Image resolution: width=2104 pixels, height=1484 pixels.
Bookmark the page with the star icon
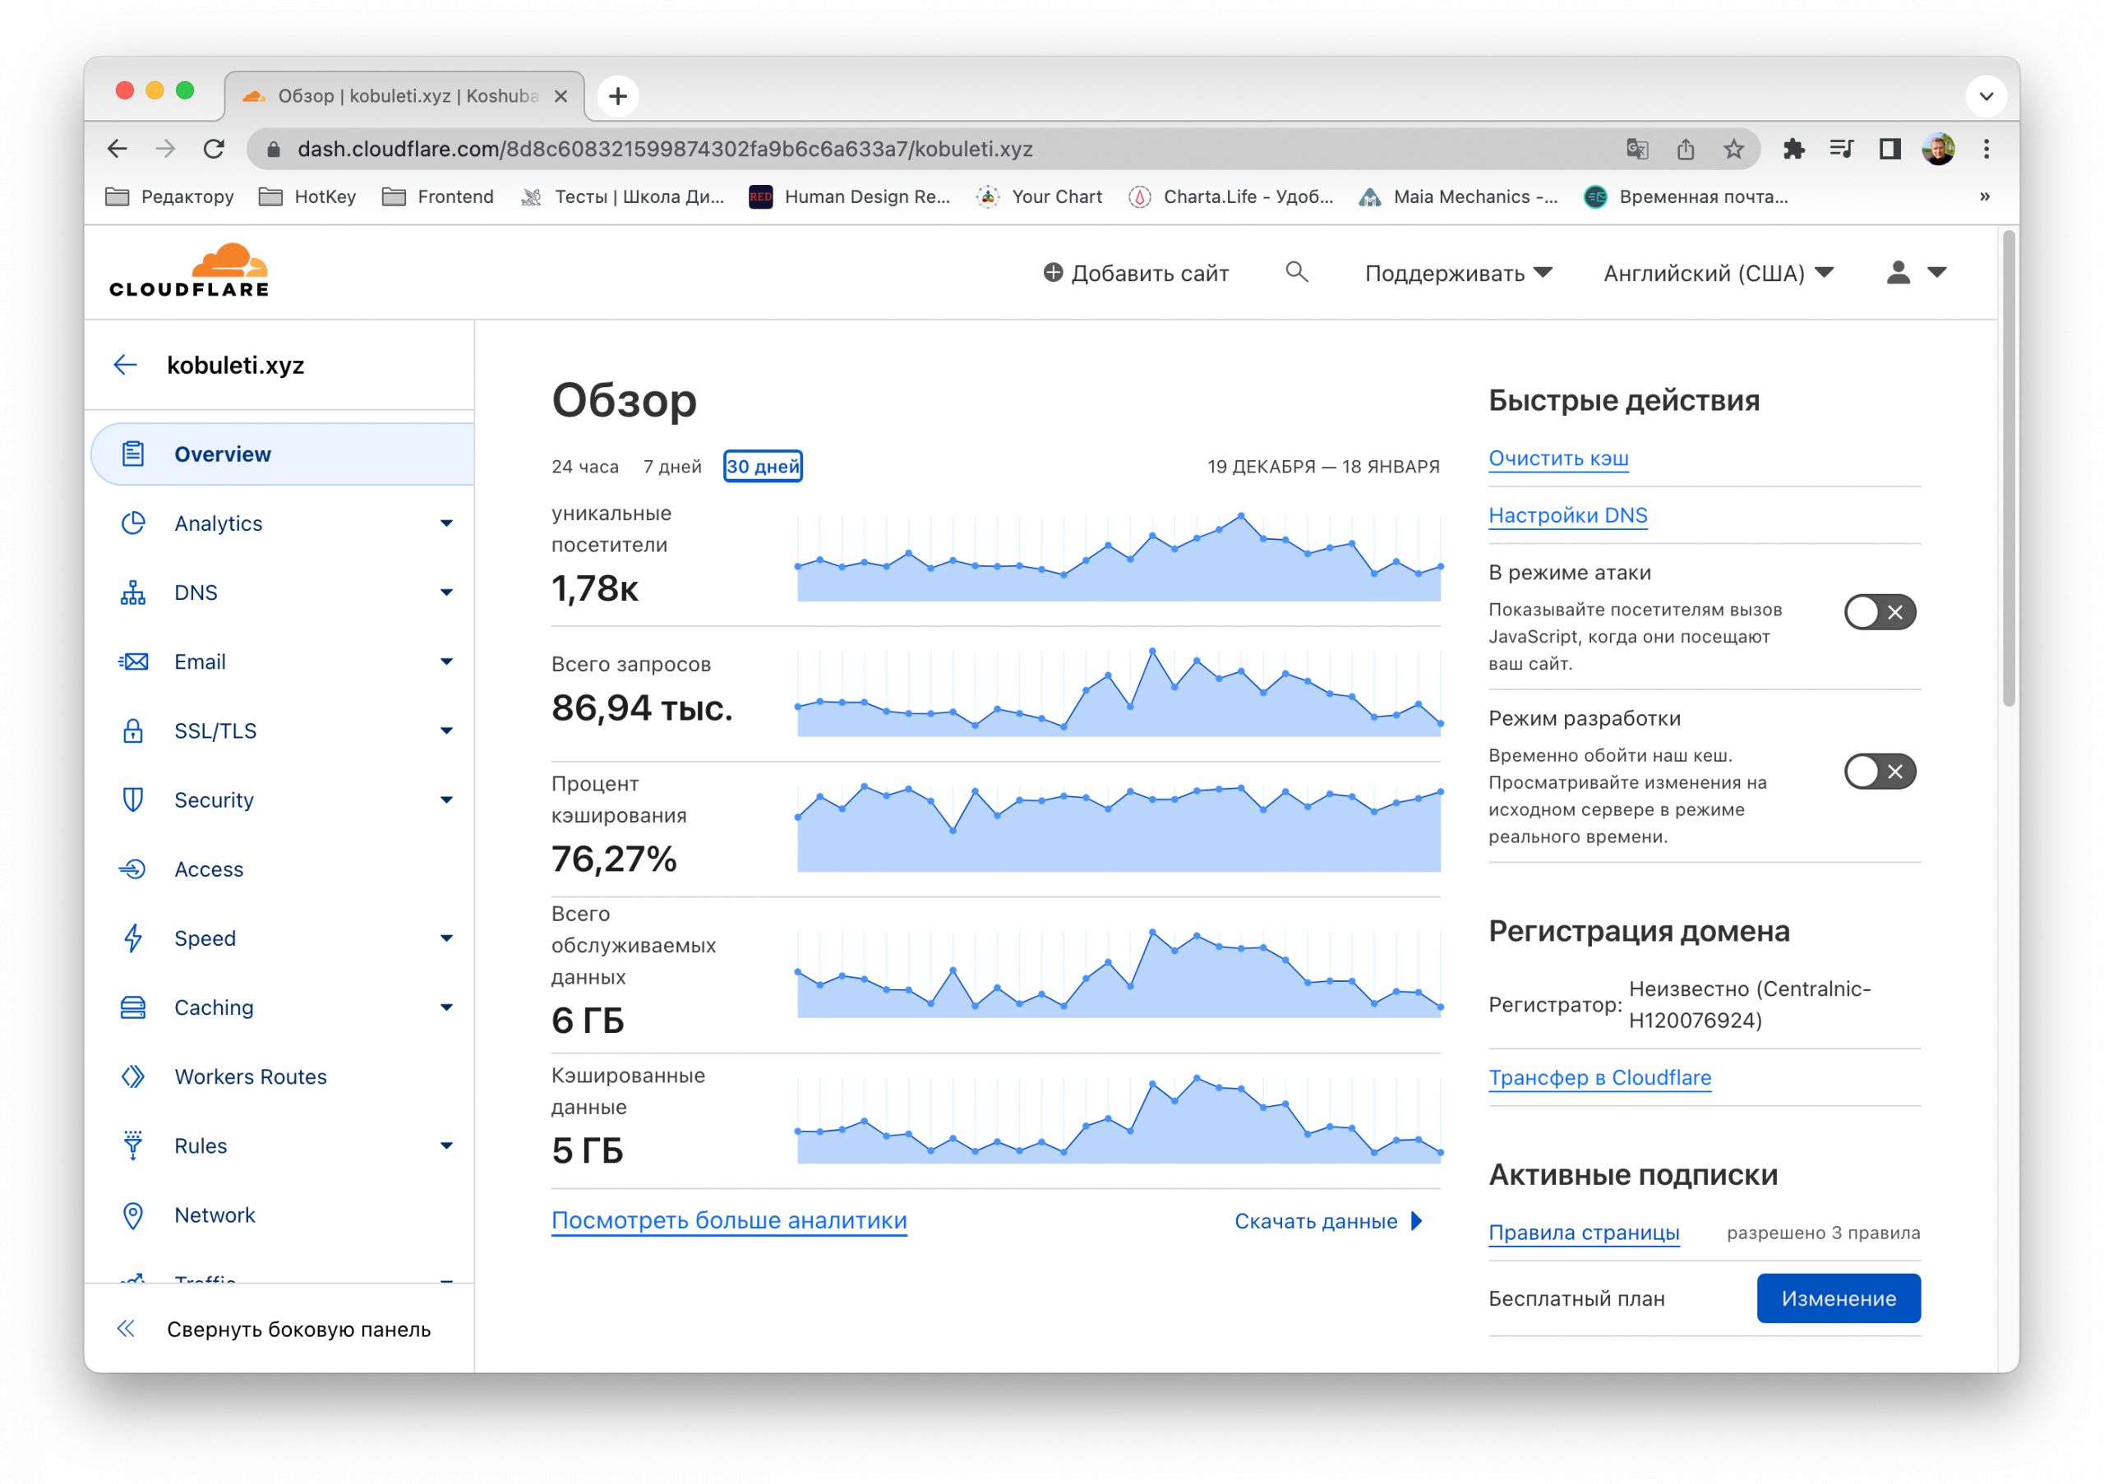(1733, 149)
